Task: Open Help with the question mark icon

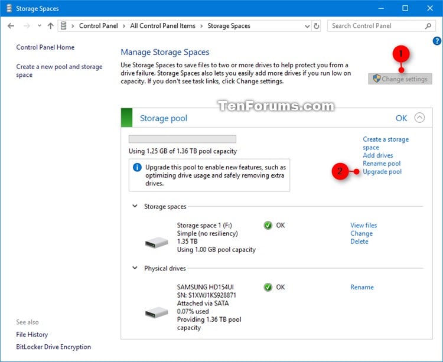Action: click(437, 41)
